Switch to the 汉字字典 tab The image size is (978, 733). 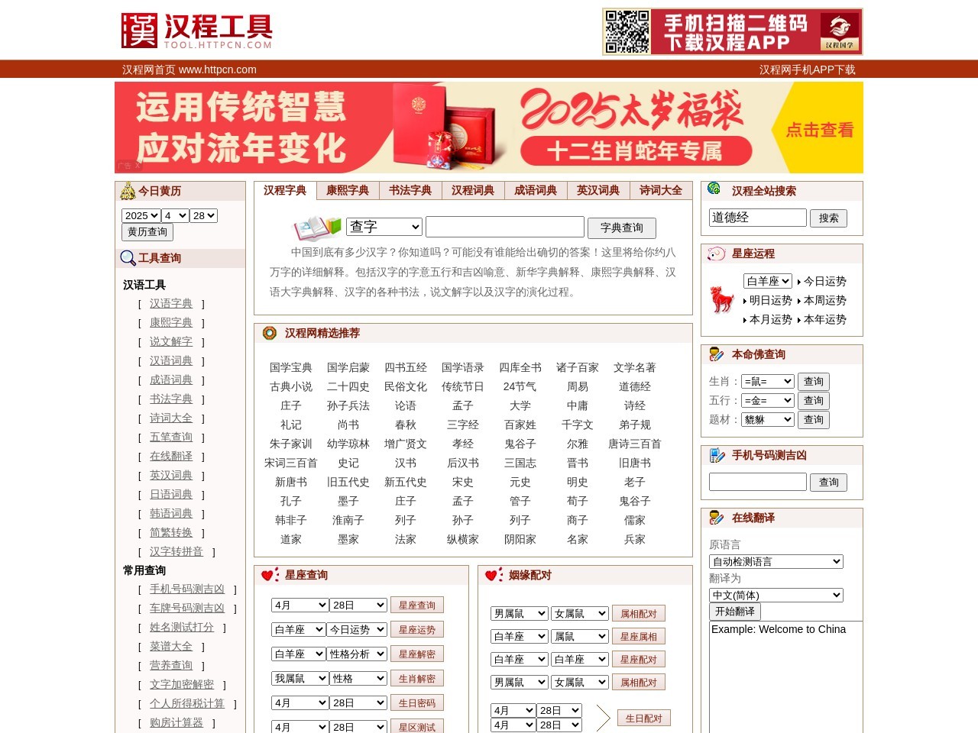285,190
